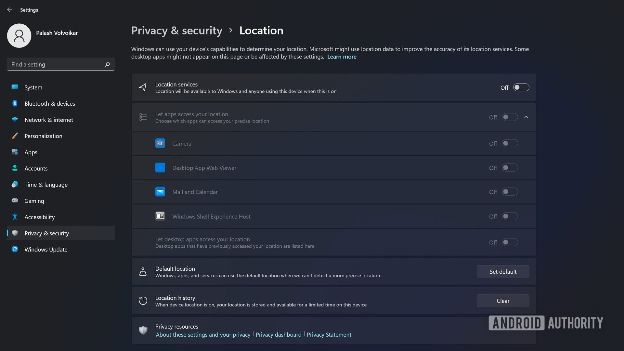
Task: Click the Privacy resources shield icon
Action: tap(143, 331)
